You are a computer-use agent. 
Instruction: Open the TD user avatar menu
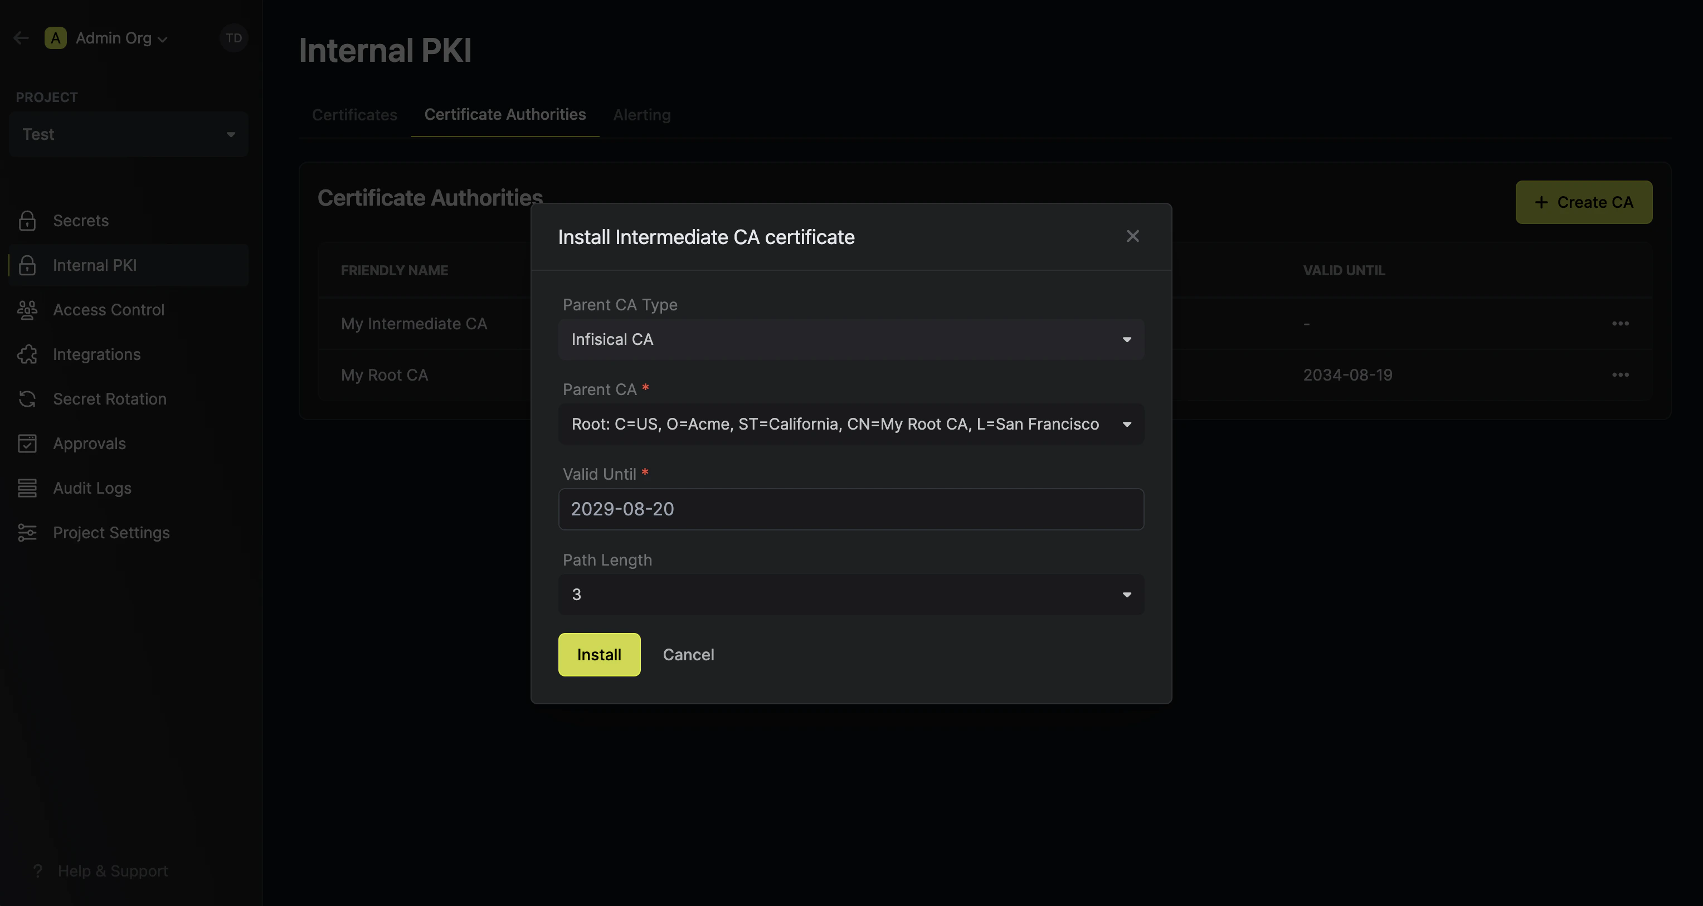coord(233,38)
